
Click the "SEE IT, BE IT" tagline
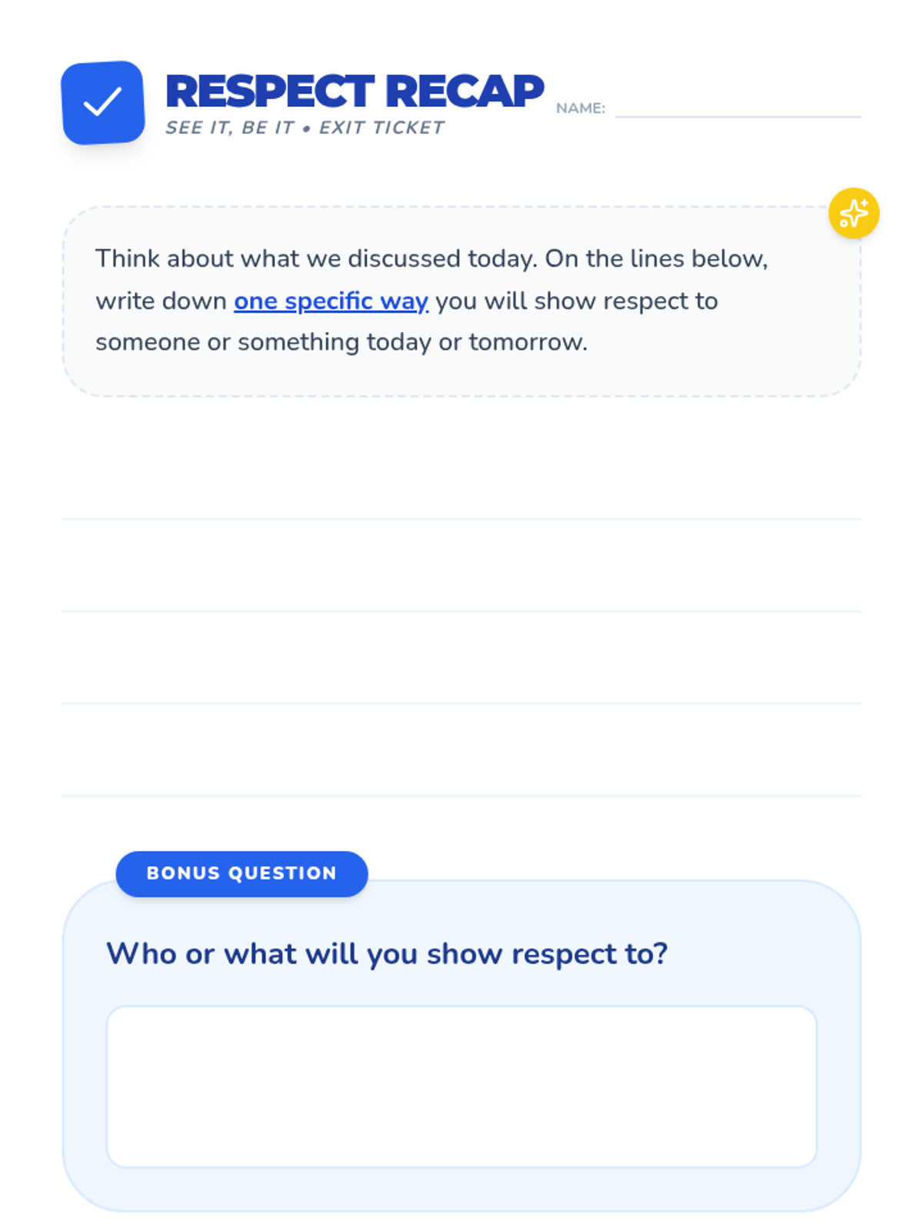coord(230,128)
